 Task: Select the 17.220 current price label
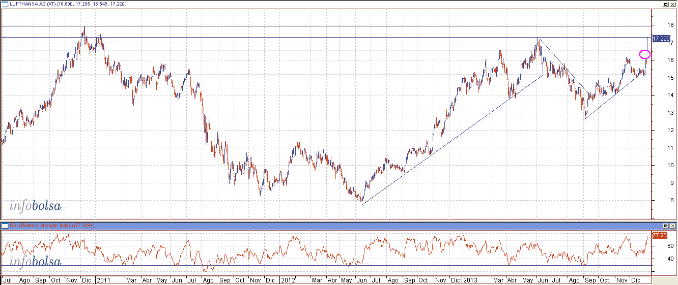tap(661, 39)
